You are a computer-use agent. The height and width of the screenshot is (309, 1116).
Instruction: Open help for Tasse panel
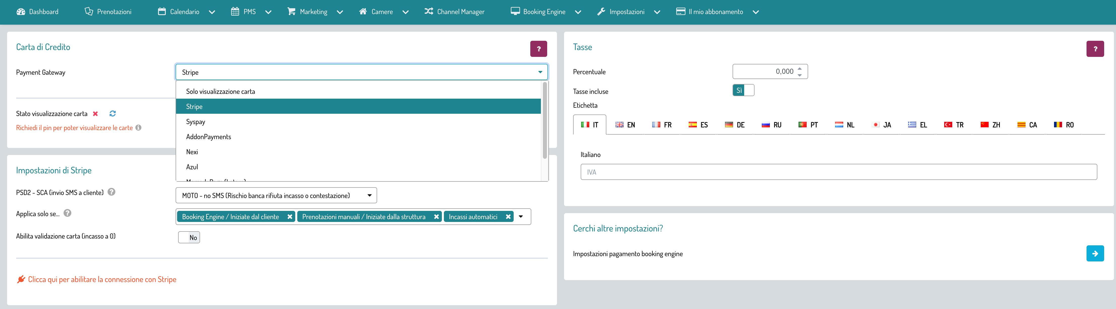(x=1095, y=49)
